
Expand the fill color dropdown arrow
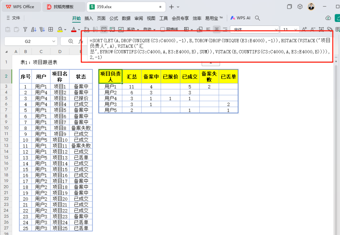point(65,29)
